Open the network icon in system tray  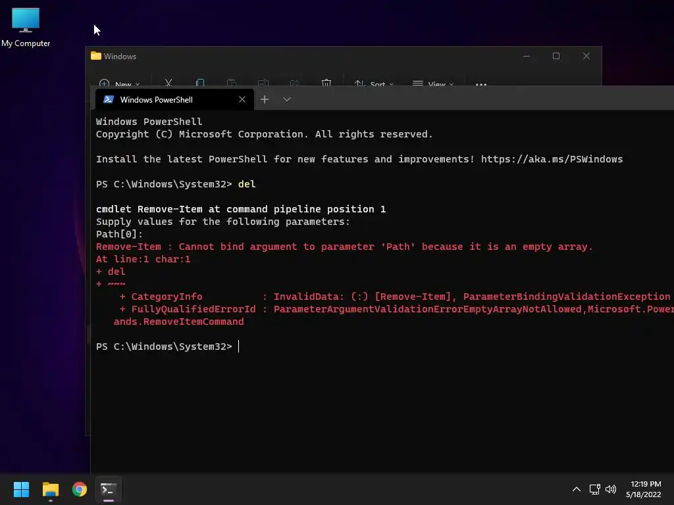(595, 489)
